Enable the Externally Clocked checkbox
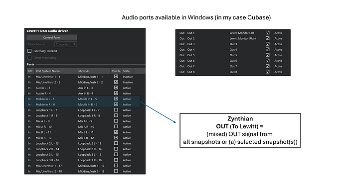 (29, 51)
